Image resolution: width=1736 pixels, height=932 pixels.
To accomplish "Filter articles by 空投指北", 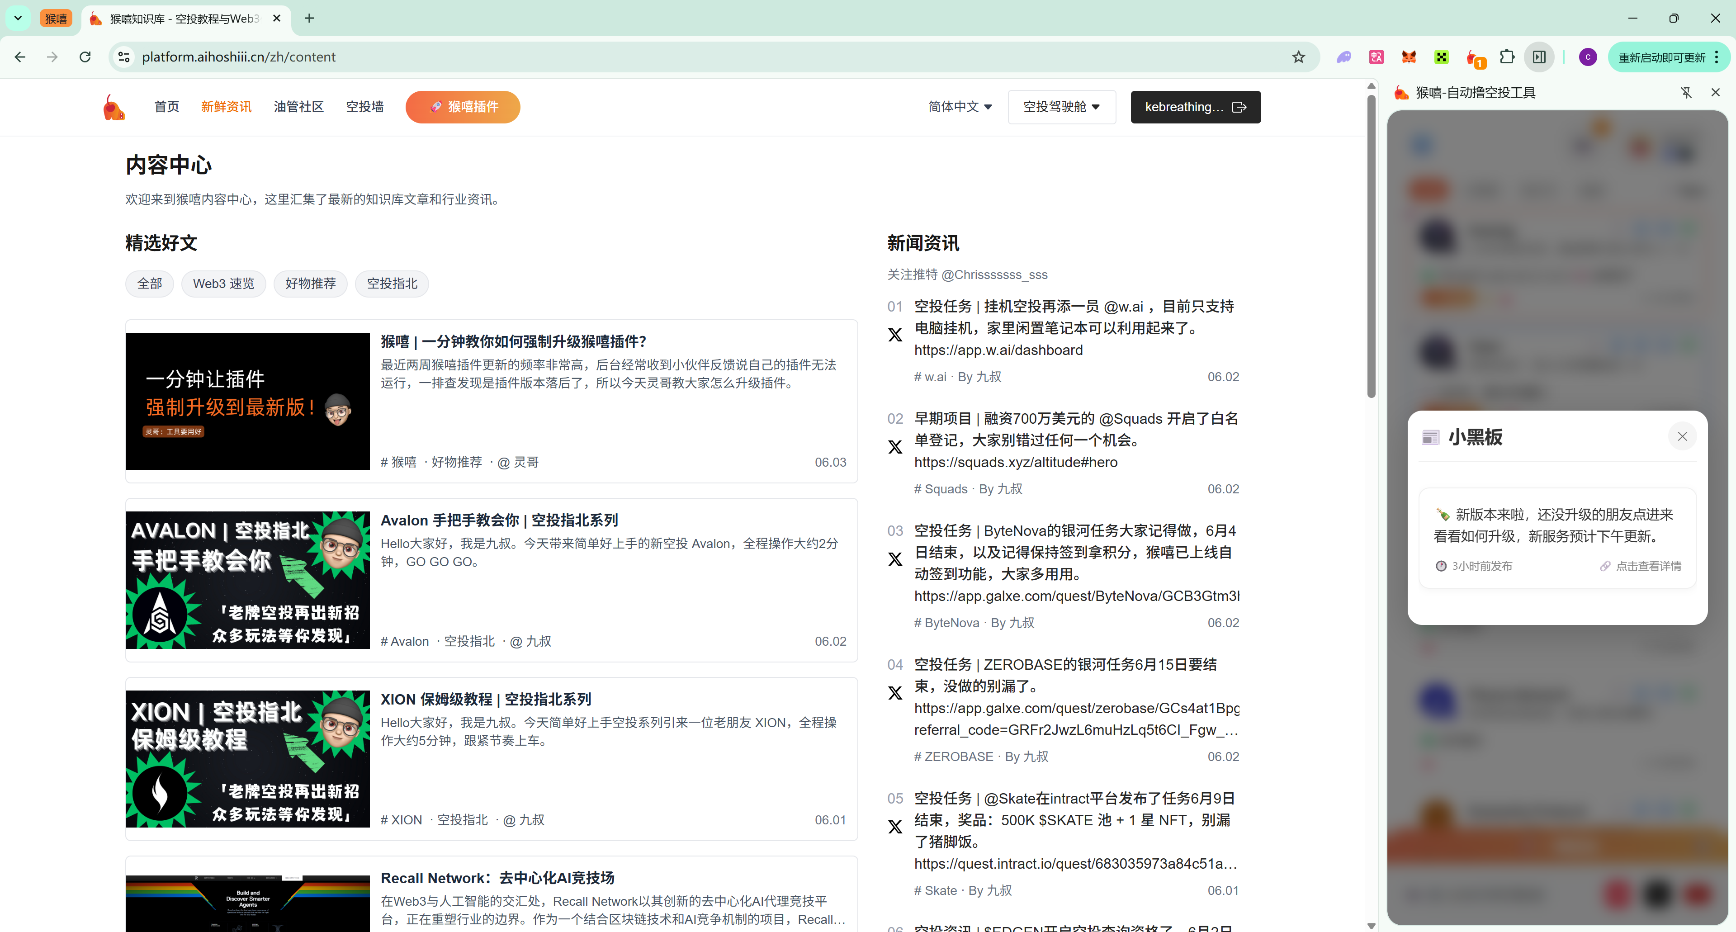I will pos(392,284).
